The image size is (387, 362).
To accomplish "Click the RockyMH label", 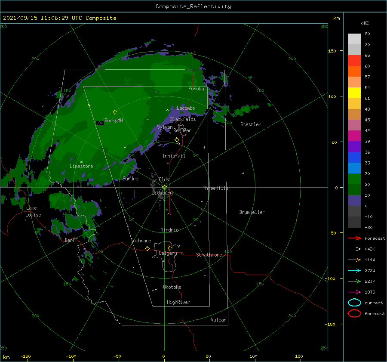I will point(114,121).
